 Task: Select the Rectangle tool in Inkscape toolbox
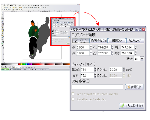click(x=2, y=20)
